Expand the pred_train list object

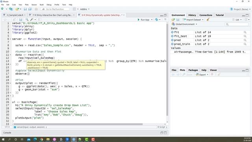172,44
